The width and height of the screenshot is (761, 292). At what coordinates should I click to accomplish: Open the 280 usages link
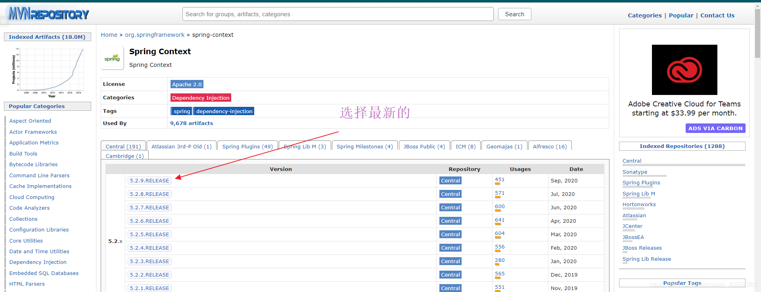coord(500,260)
